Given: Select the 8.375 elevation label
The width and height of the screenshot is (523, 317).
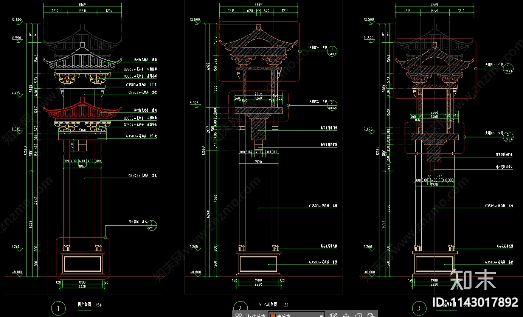Looking at the screenshot, I should click(x=194, y=102).
